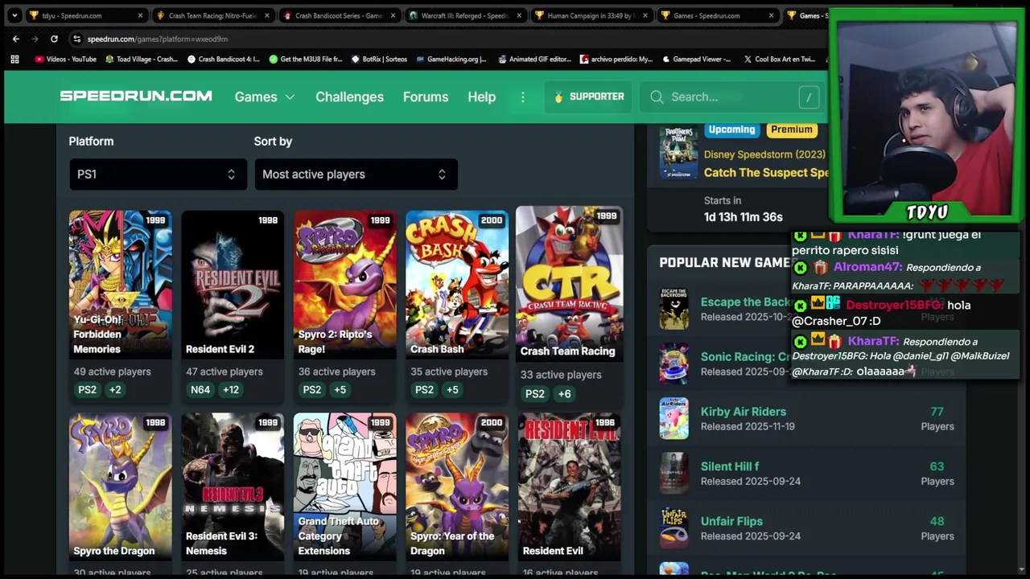
Task: Open the Platform PS1 dropdown
Action: [157, 174]
